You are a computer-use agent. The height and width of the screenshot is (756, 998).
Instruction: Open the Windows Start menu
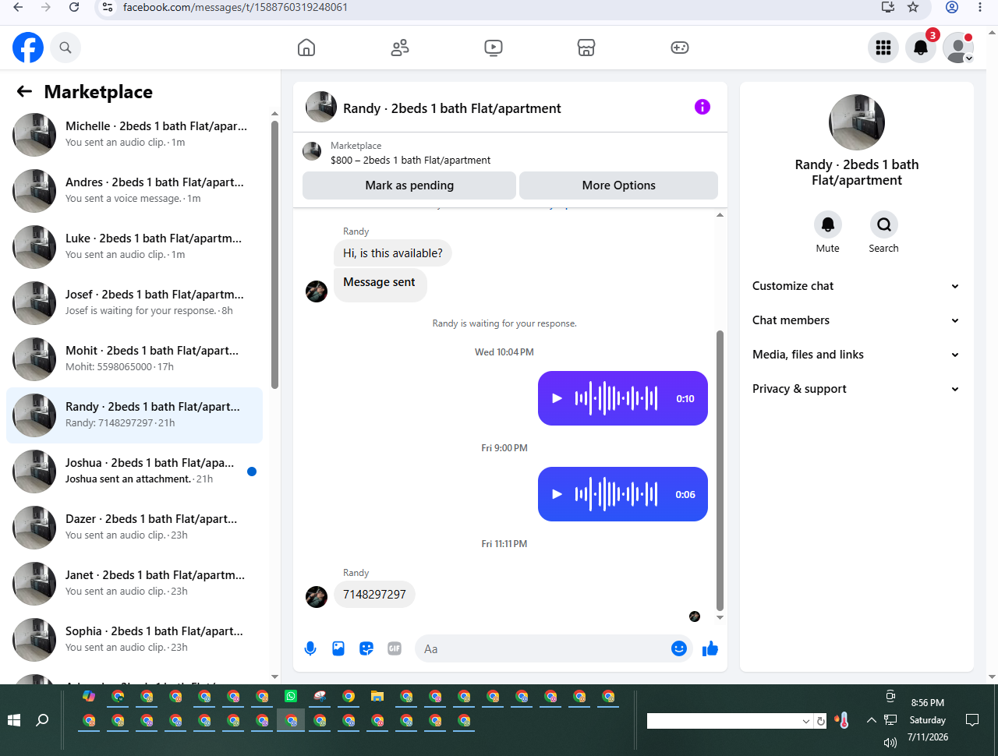14,720
